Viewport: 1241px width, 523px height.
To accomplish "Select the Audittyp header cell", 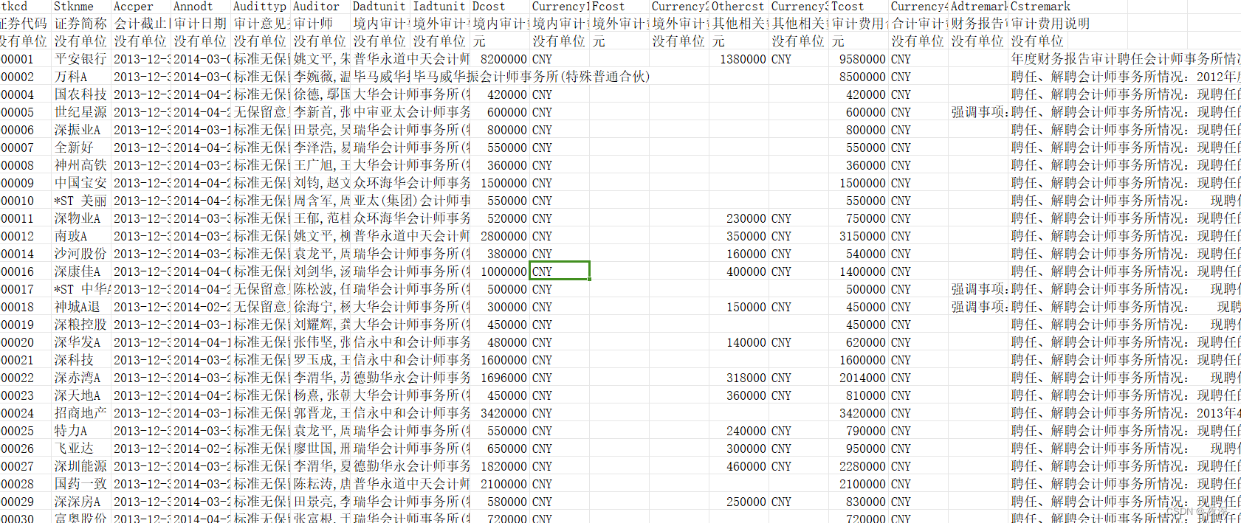I will (x=261, y=6).
